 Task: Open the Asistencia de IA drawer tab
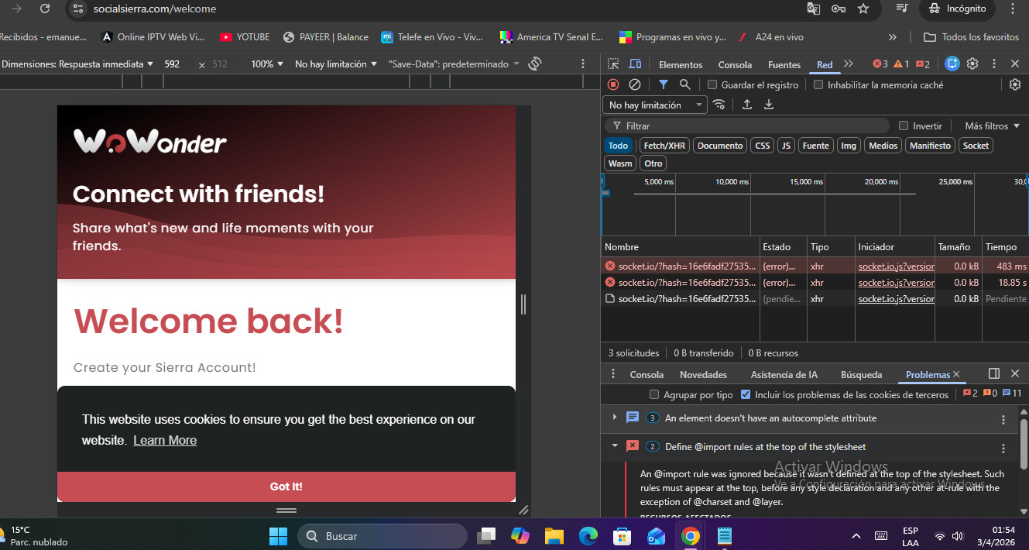[x=784, y=374]
